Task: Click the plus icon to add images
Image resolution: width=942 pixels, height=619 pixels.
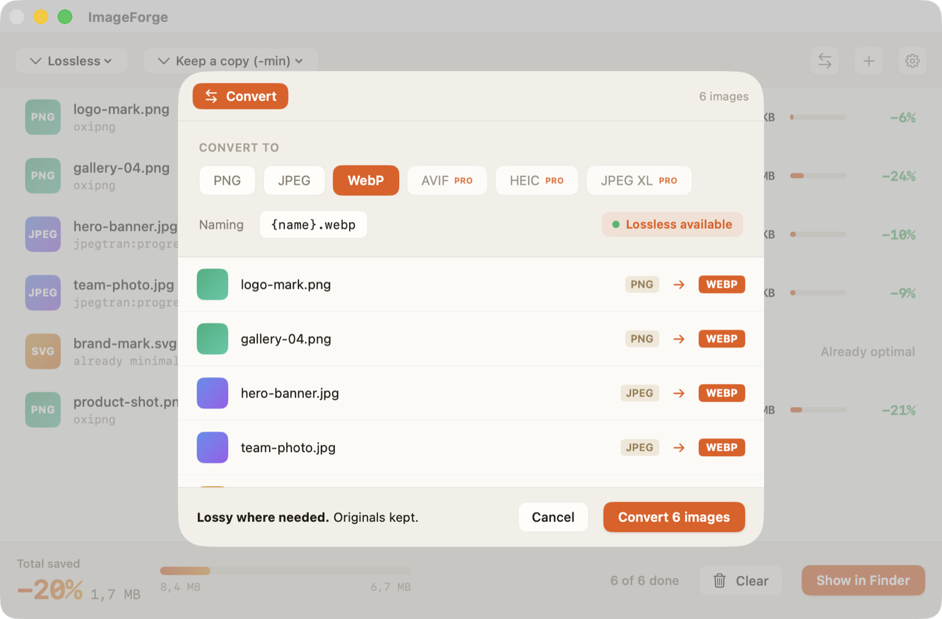Action: pyautogui.click(x=868, y=61)
